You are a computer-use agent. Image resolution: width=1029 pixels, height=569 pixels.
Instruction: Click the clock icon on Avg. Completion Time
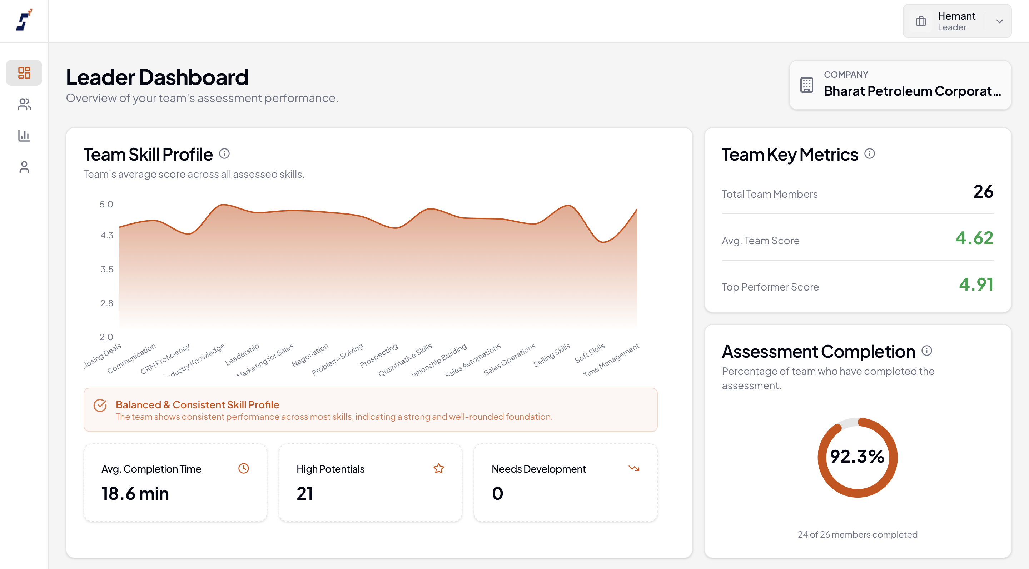244,468
